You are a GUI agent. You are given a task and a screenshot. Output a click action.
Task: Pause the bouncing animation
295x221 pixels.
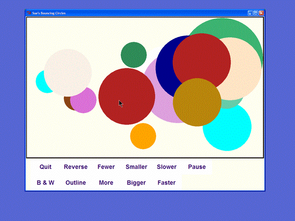[197, 167]
